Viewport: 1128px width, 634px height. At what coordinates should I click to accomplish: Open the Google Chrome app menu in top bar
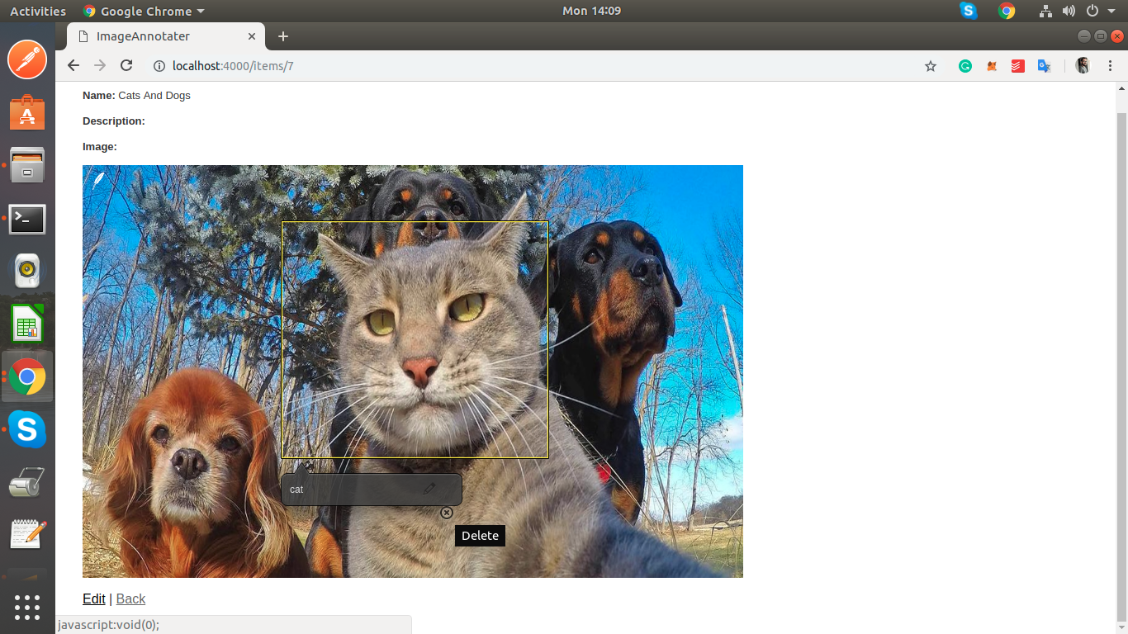tap(144, 12)
